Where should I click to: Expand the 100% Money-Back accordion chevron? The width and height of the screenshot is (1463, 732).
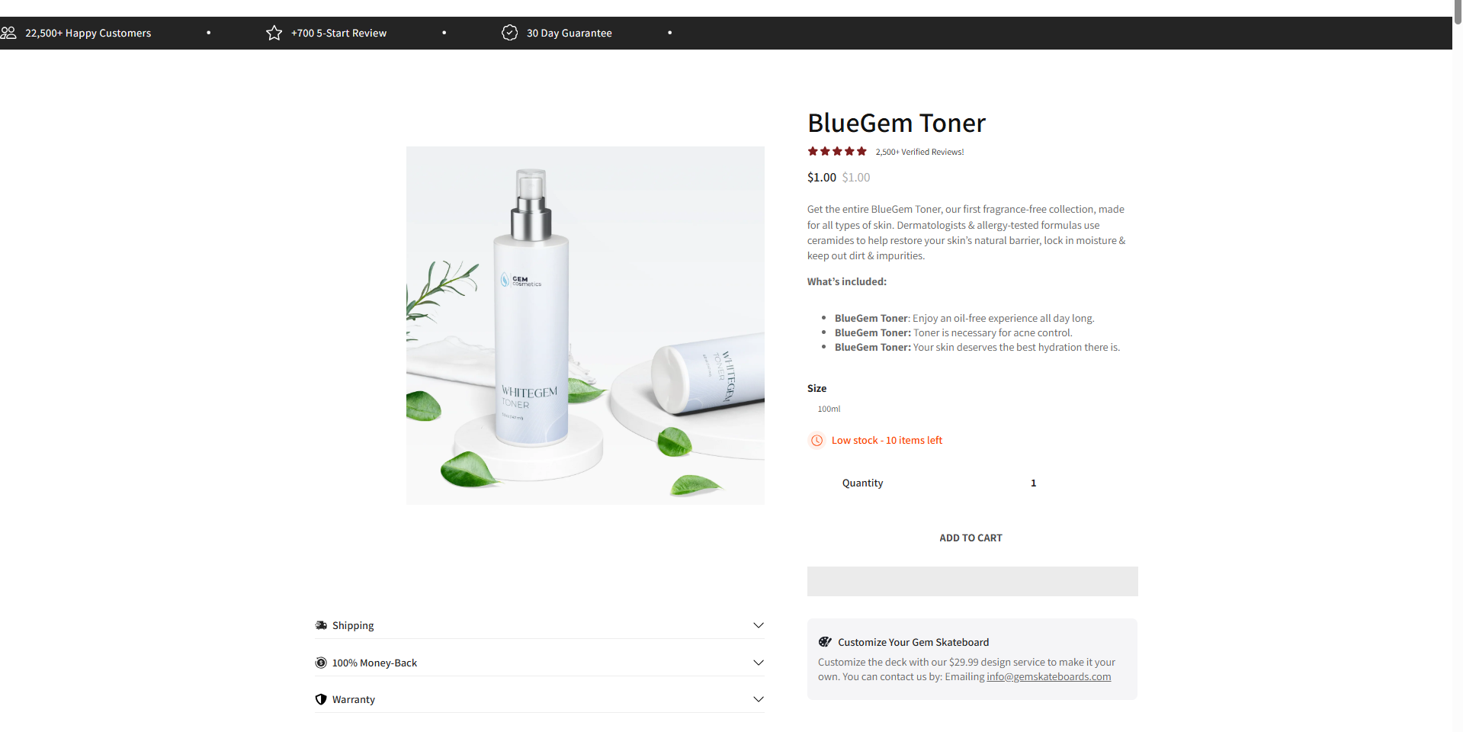[759, 663]
